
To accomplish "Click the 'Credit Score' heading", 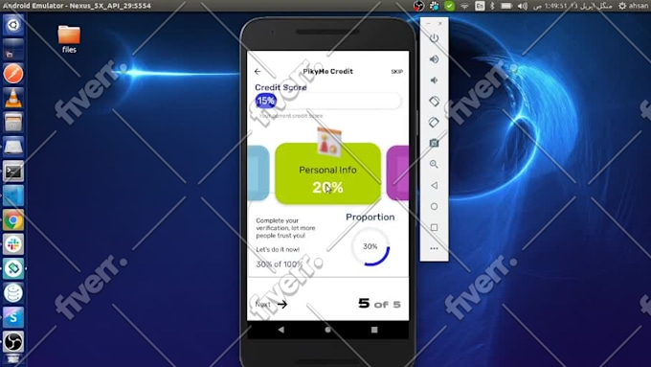I will [281, 87].
